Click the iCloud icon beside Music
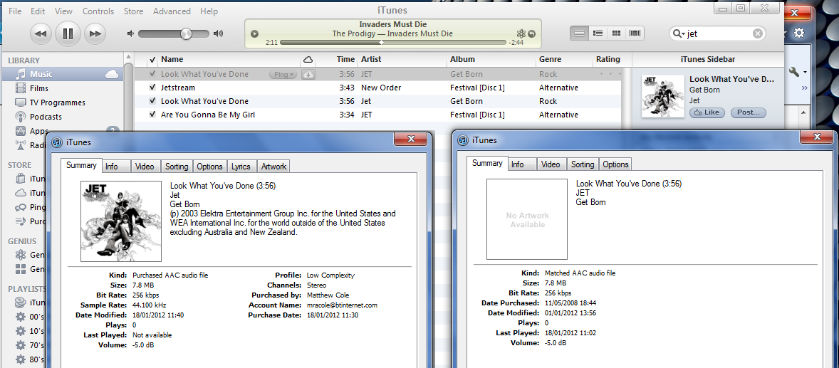Screen dimensions: 839x368 [x=112, y=74]
